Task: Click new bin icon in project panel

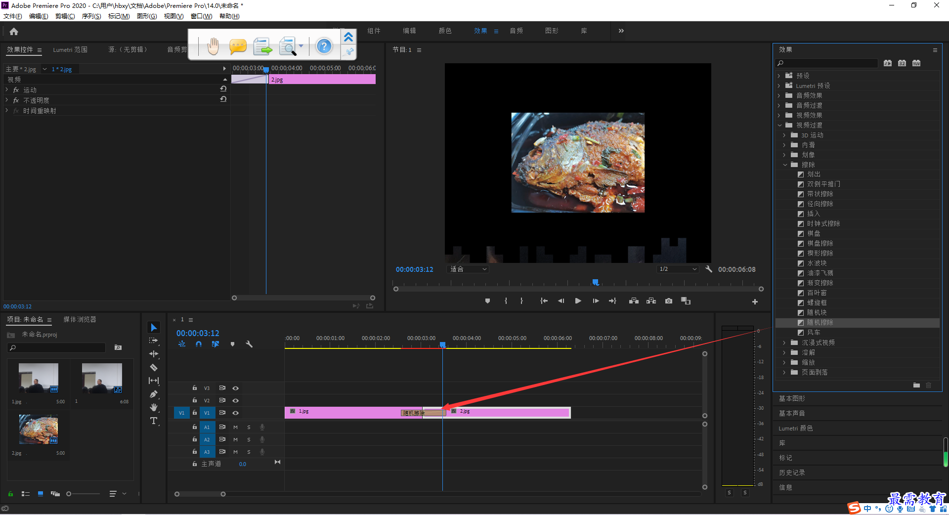Action: click(x=118, y=347)
